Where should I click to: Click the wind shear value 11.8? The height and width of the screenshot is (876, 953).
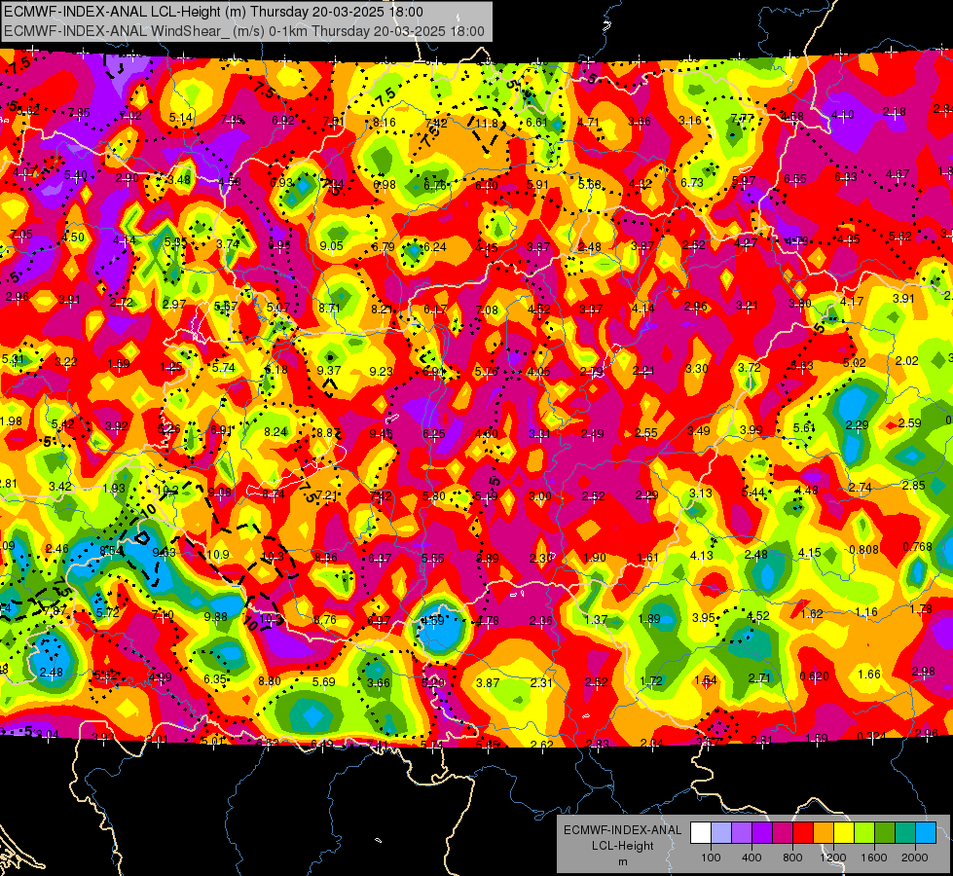click(x=486, y=124)
